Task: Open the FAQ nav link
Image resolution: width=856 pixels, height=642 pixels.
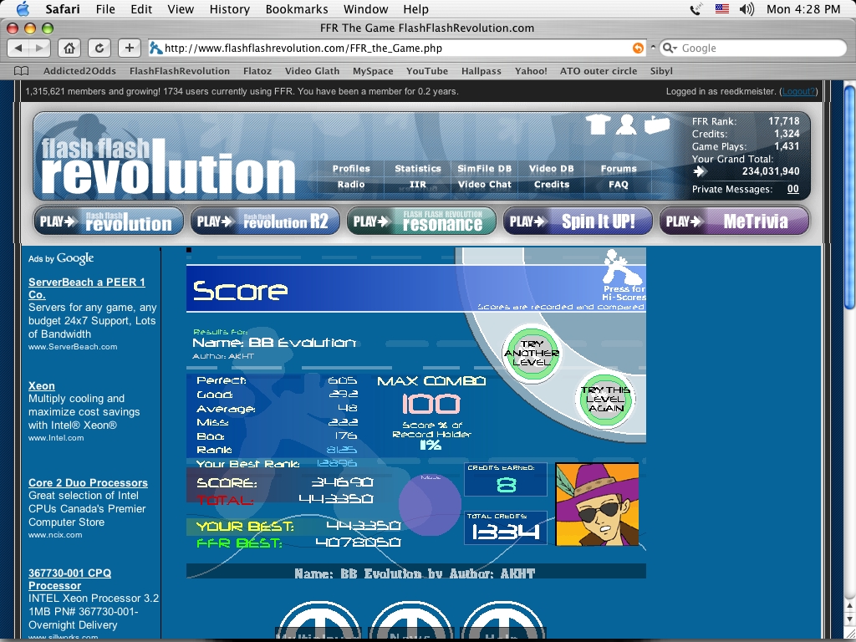Action: [619, 185]
